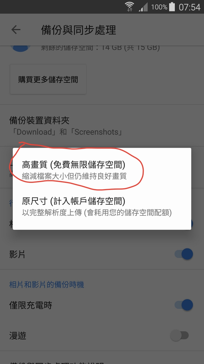Tap 縮減檔案大小但仍維持良好畫質 description
204x364 pixels.
74,176
